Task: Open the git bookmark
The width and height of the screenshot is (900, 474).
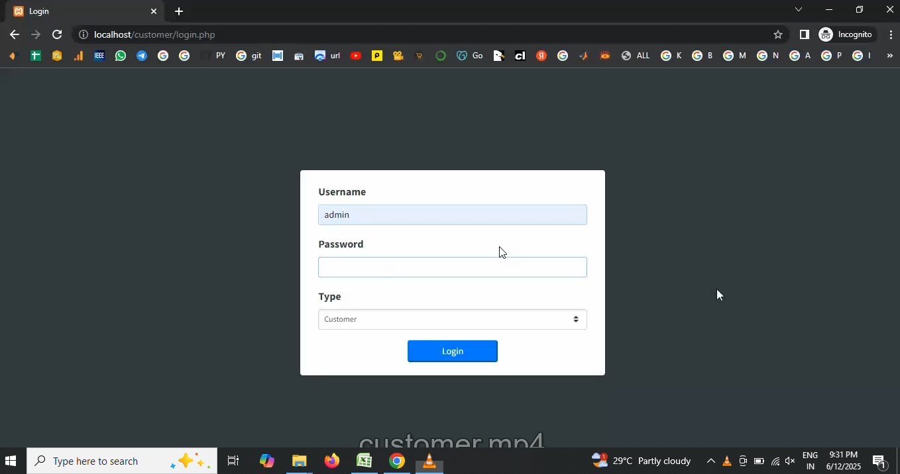Action: 249,56
